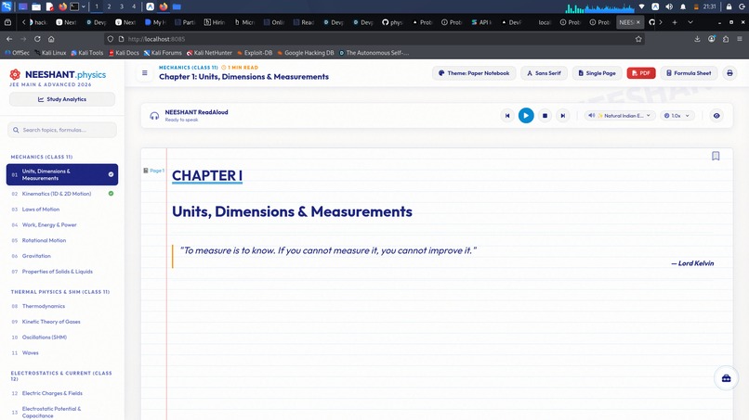Switch to workspace 2 in panel
This screenshot has height=420, width=749.
coord(109,6)
